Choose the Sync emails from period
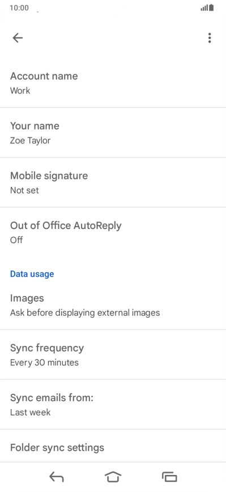Screen dimensions: 226x492 (x=113, y=405)
